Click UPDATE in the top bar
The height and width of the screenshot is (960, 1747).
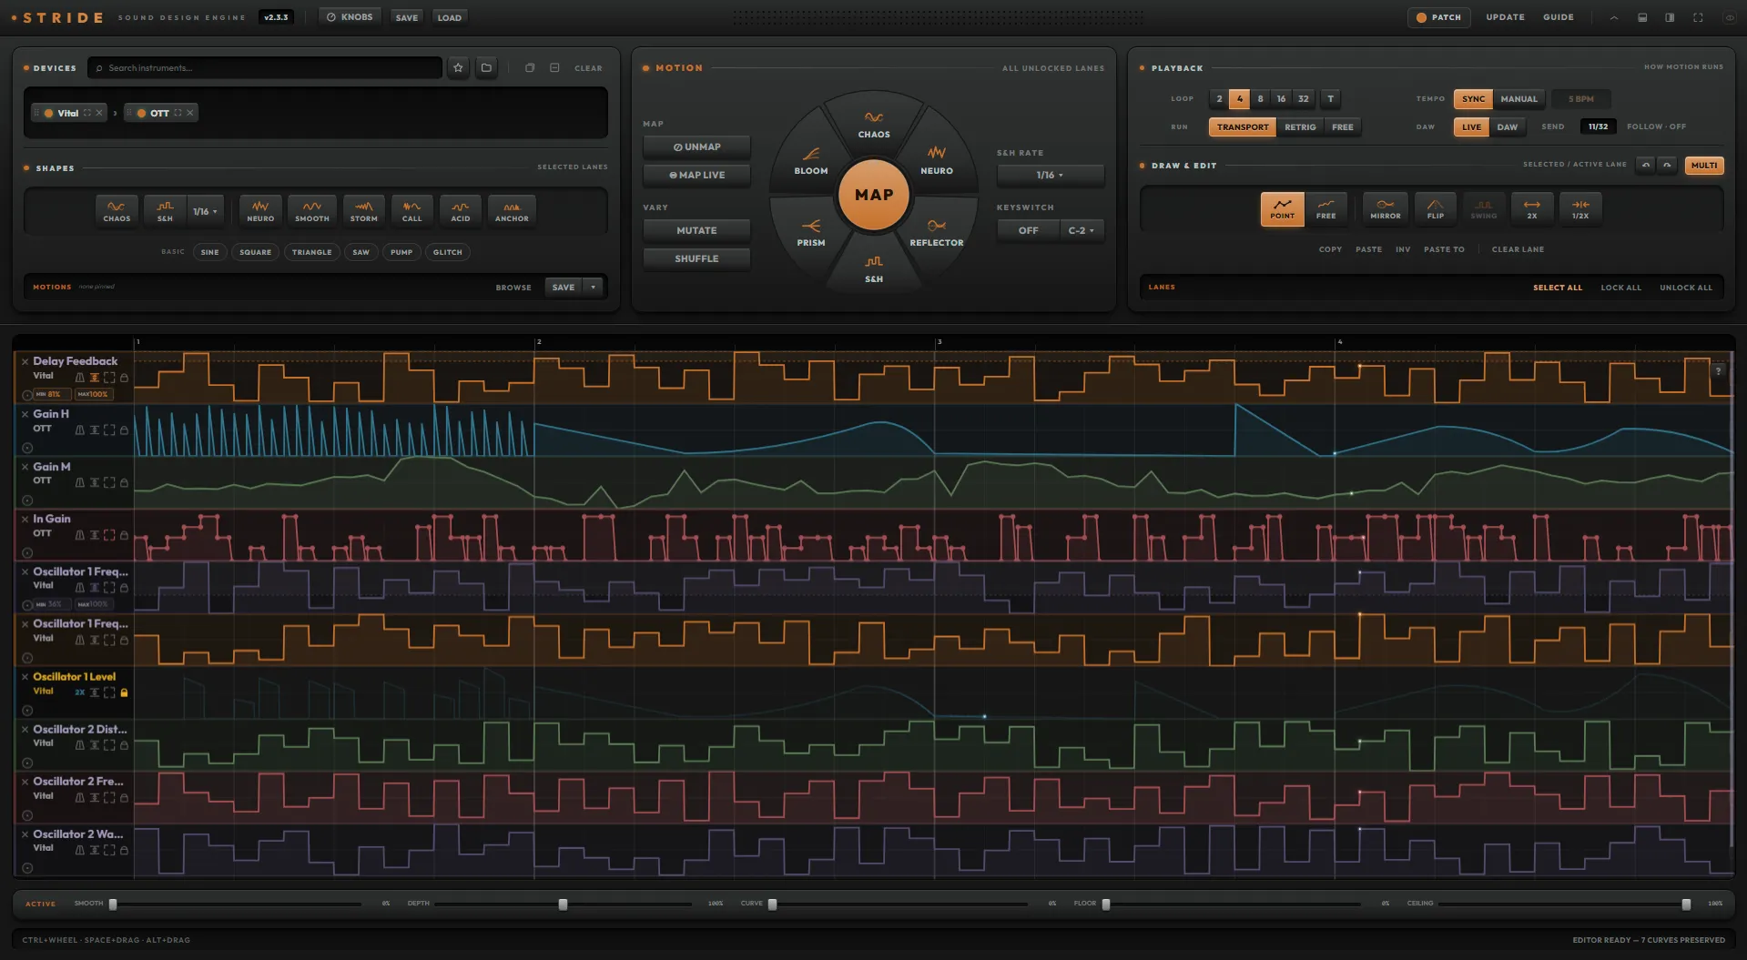(x=1505, y=17)
